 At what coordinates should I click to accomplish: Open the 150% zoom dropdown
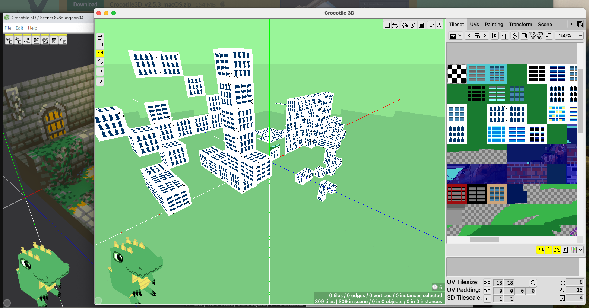(569, 36)
